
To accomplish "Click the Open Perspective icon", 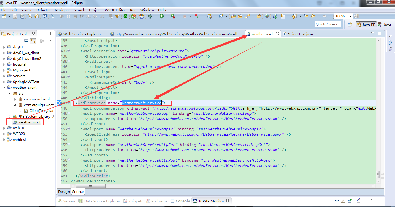I will click(x=350, y=25).
